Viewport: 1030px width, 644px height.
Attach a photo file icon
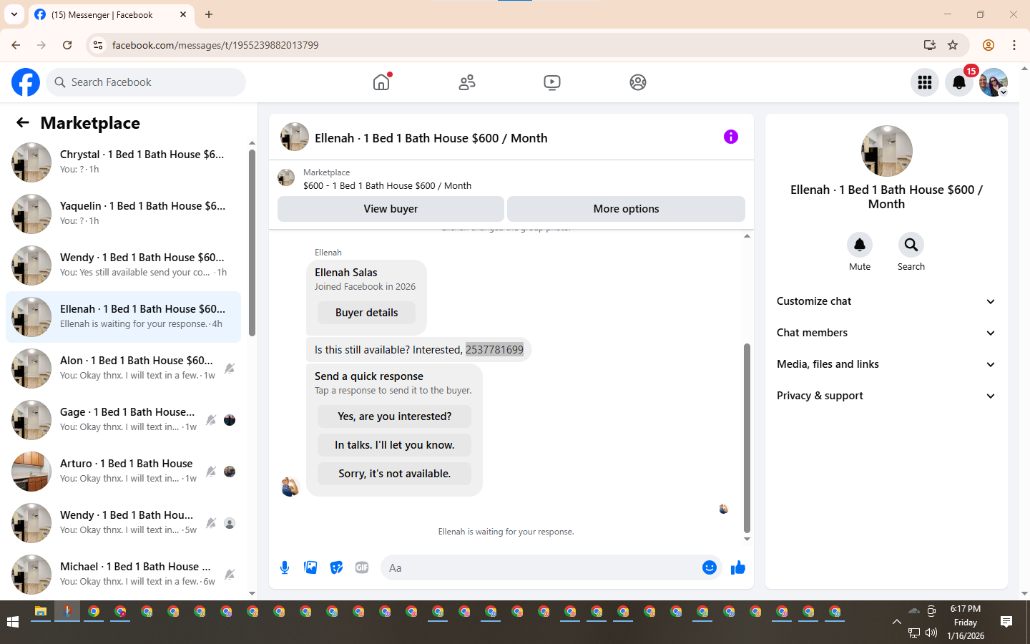[x=310, y=567]
